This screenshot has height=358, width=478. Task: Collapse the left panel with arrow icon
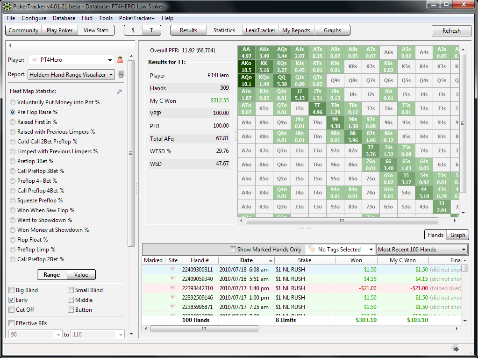click(x=10, y=45)
